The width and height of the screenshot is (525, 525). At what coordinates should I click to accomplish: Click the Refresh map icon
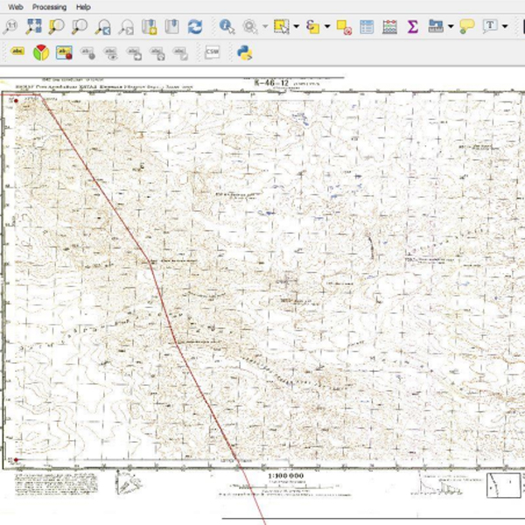click(x=194, y=27)
